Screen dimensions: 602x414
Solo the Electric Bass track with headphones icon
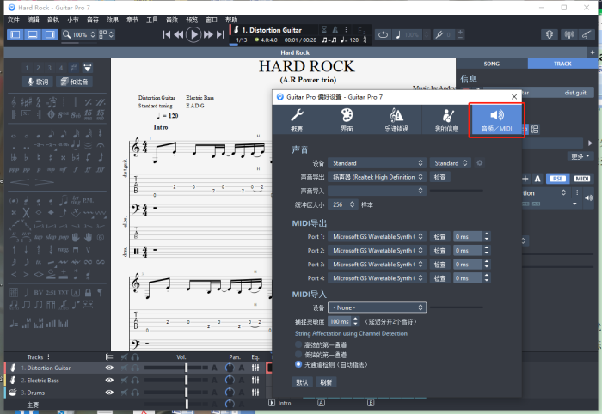pyautogui.click(x=135, y=380)
